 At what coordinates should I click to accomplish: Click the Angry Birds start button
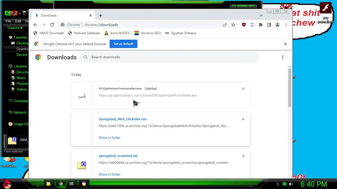tap(7, 184)
